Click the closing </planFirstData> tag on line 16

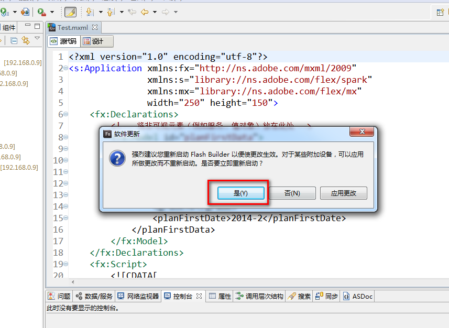[173, 229]
